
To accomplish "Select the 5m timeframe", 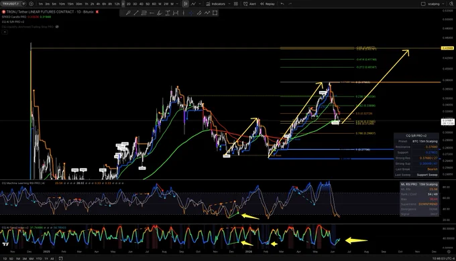I will 54,4.
